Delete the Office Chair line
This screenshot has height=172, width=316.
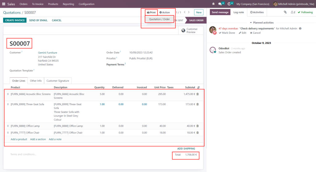pos(197,133)
